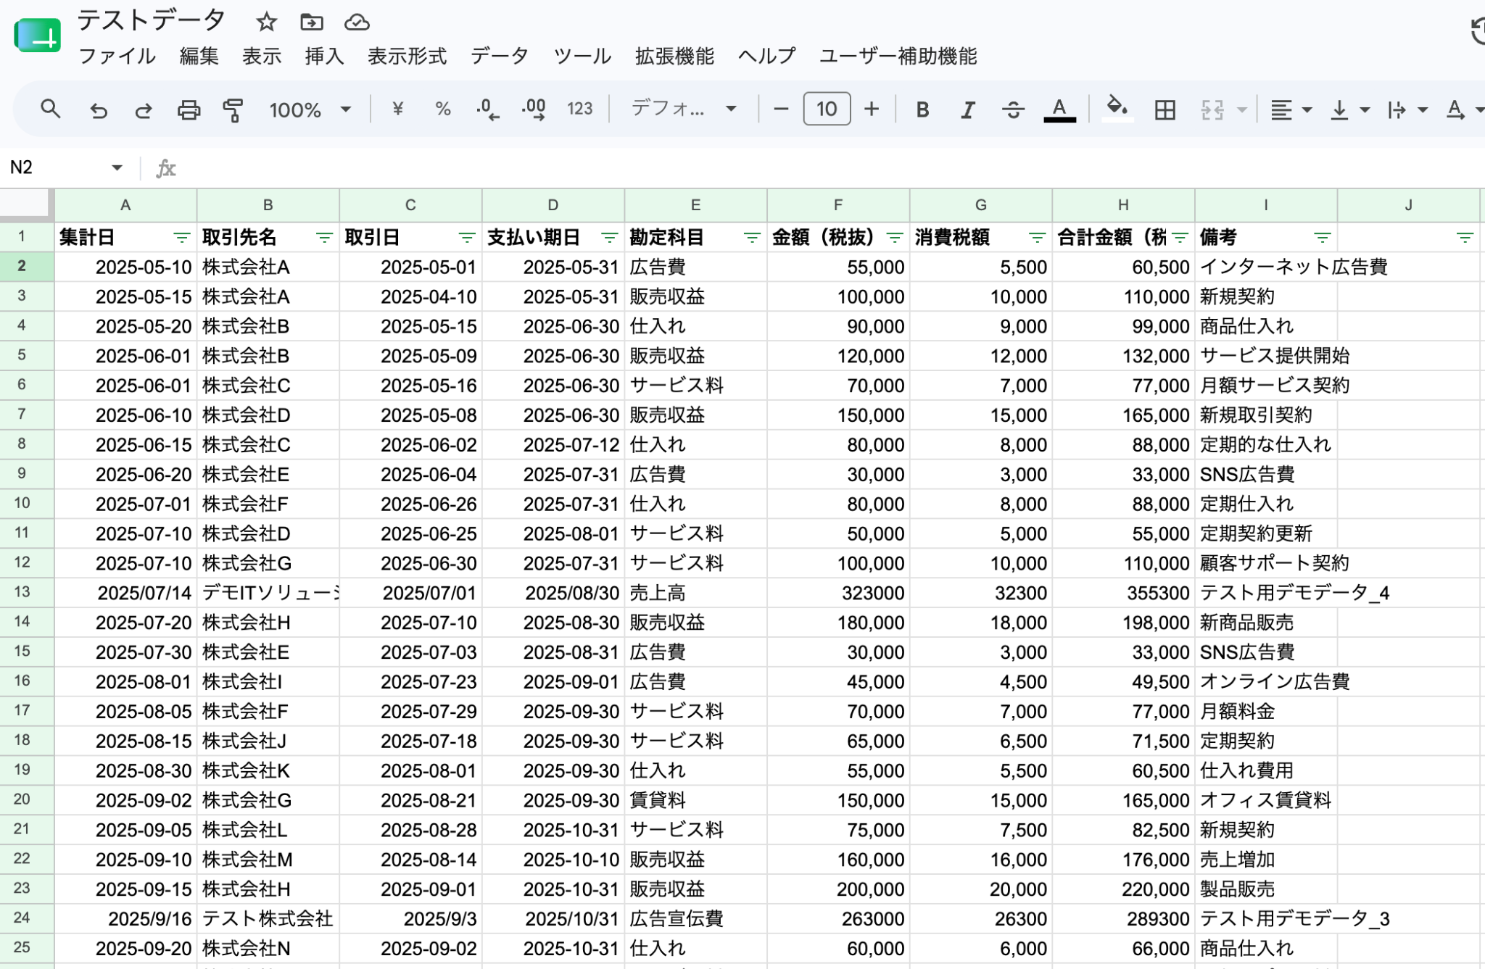Open filter for 取引先名 column

click(x=324, y=238)
